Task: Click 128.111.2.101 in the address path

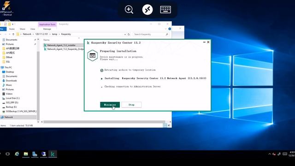Action: tap(41, 34)
